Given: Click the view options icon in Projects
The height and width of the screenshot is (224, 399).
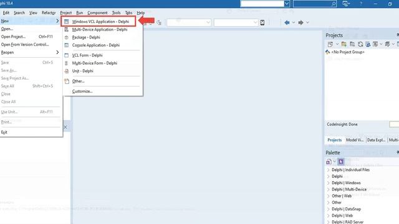Looking at the screenshot, I should tap(375, 44).
